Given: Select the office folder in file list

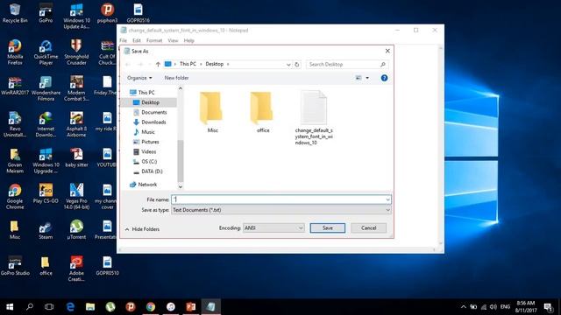Looking at the screenshot, I should (x=263, y=112).
